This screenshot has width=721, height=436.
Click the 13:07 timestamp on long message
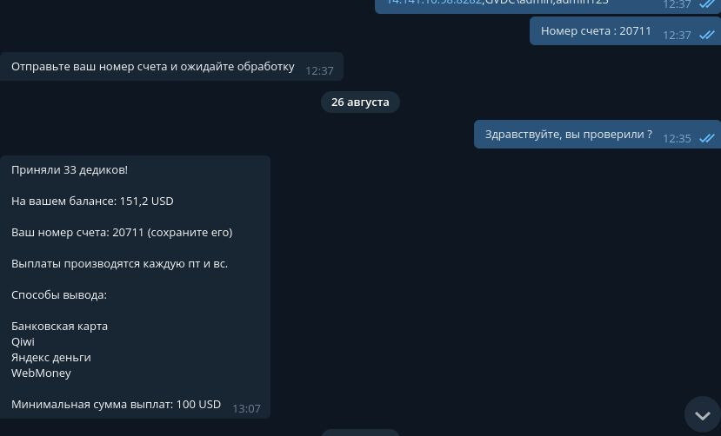coord(246,408)
